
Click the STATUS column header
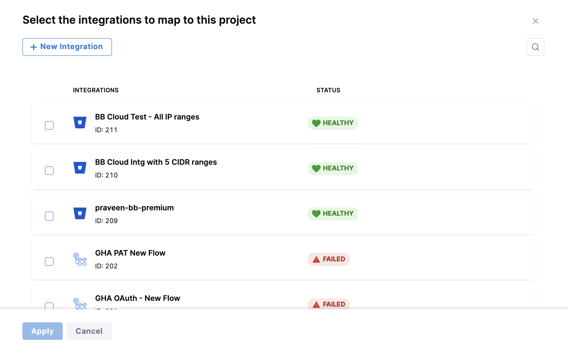point(328,90)
